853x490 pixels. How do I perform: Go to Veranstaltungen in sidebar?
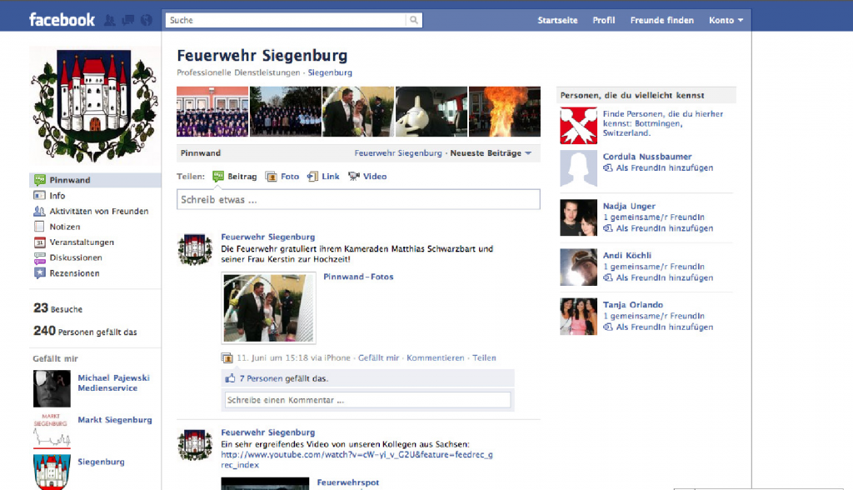tap(81, 242)
